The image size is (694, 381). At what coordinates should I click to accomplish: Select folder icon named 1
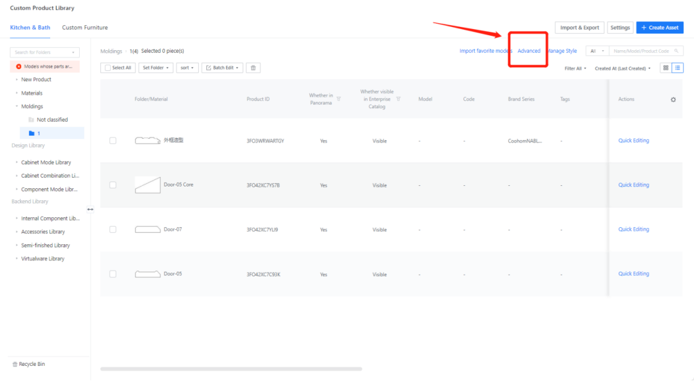31,133
